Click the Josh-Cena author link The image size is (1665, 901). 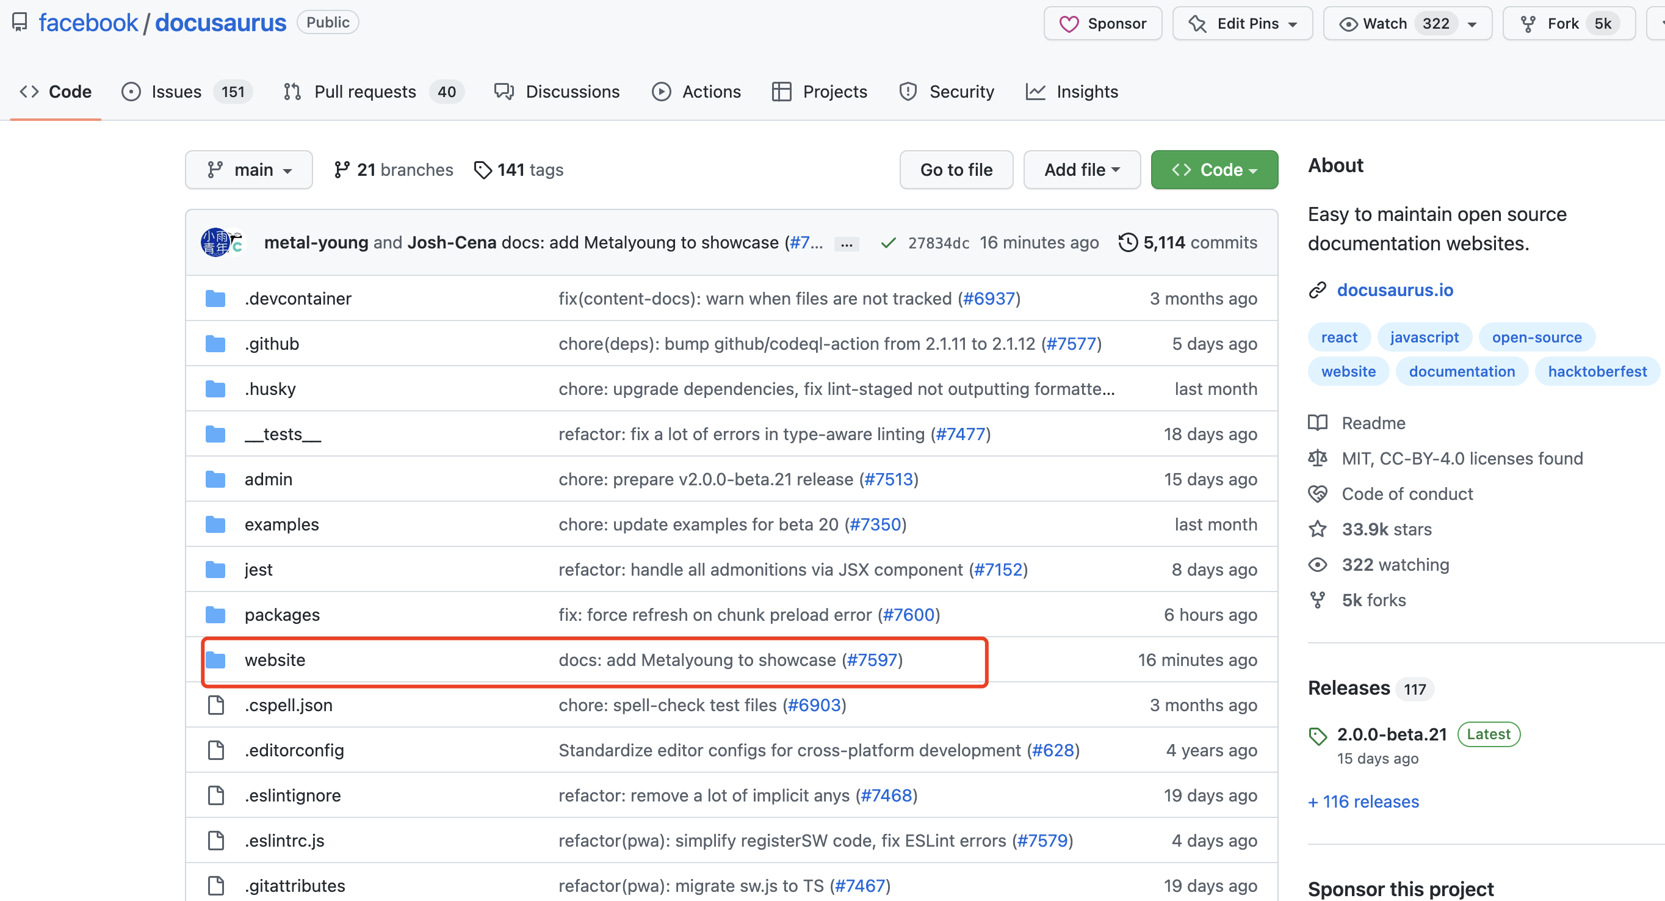(452, 242)
